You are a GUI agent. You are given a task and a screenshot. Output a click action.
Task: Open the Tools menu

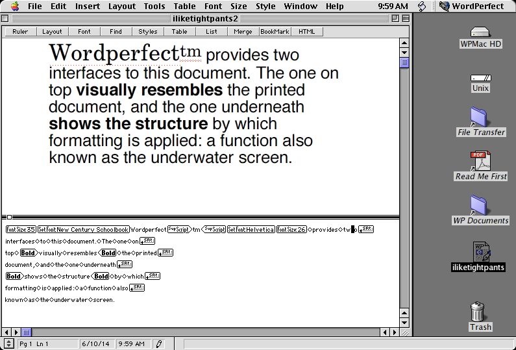point(154,6)
